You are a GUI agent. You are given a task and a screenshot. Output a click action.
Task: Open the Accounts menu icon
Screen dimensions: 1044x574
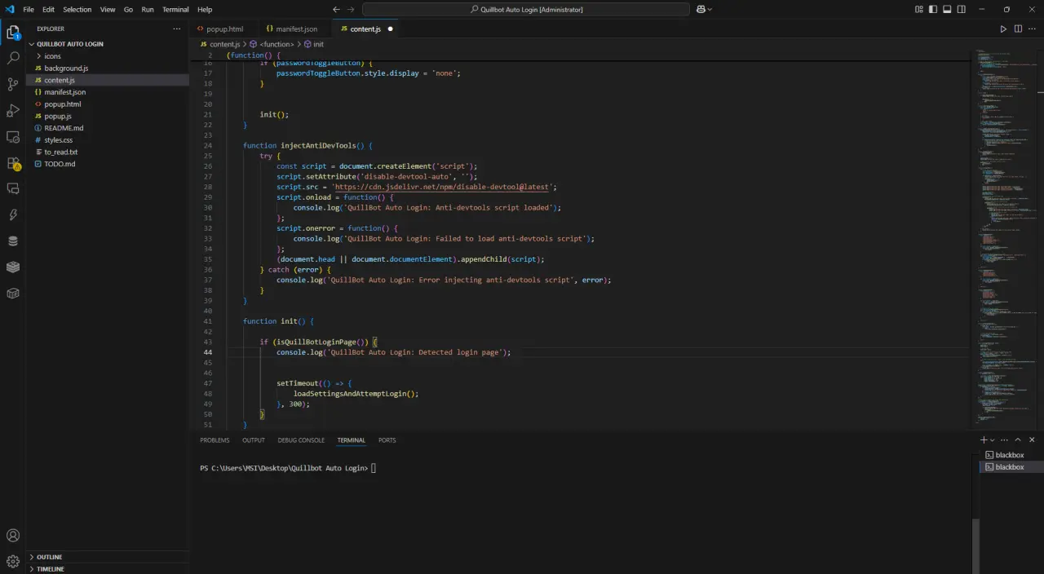click(13, 536)
